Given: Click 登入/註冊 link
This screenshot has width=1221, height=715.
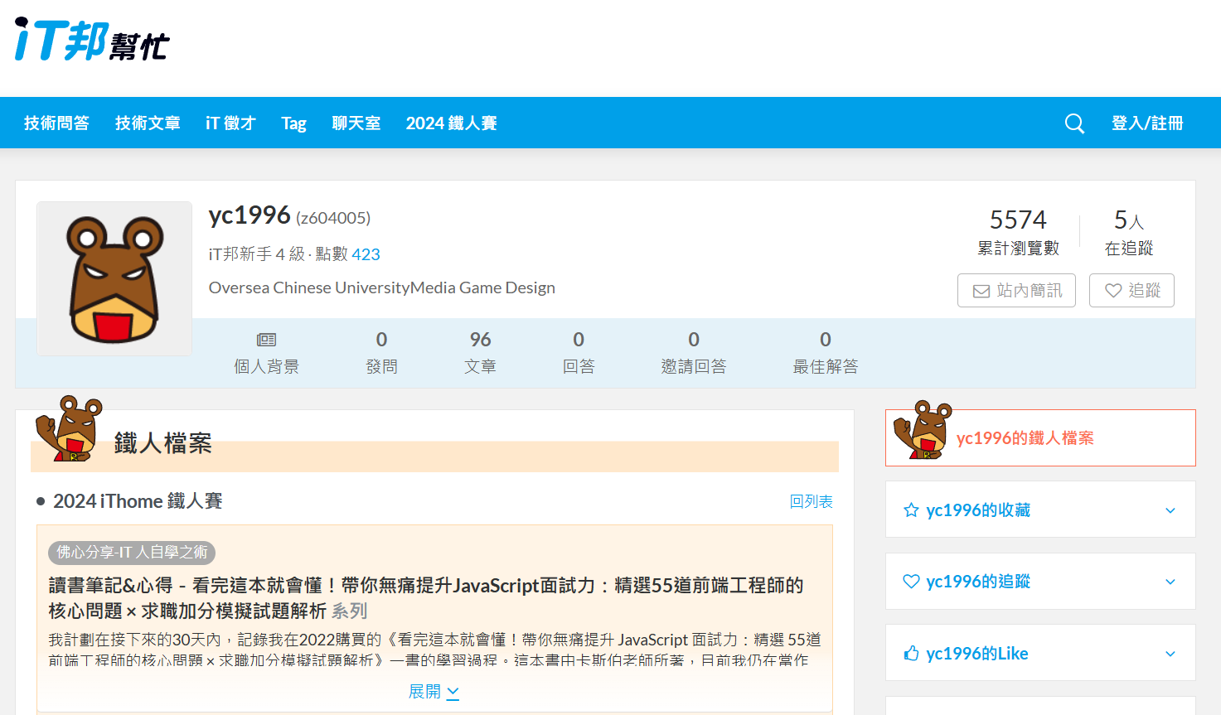Looking at the screenshot, I should point(1147,123).
